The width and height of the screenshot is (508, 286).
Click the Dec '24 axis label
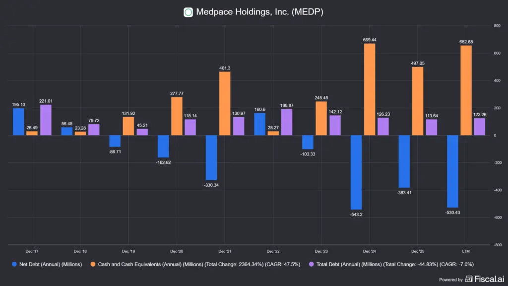tap(369, 251)
